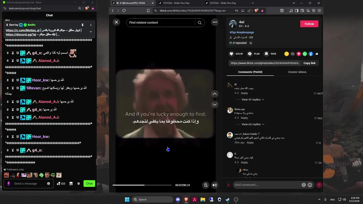Bookmark the TikTok page in Brave
The image size is (363, 204).
click(148, 10)
